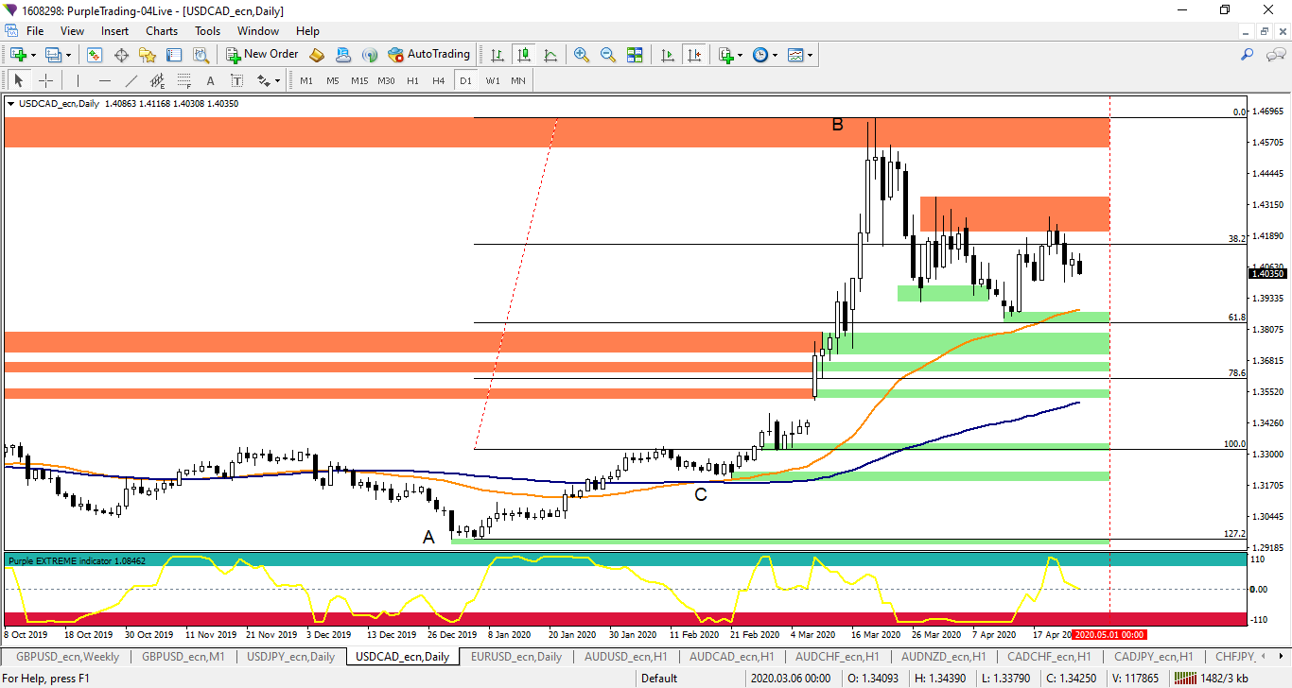Open indicators list icon
The image size is (1292, 688).
[x=725, y=55]
